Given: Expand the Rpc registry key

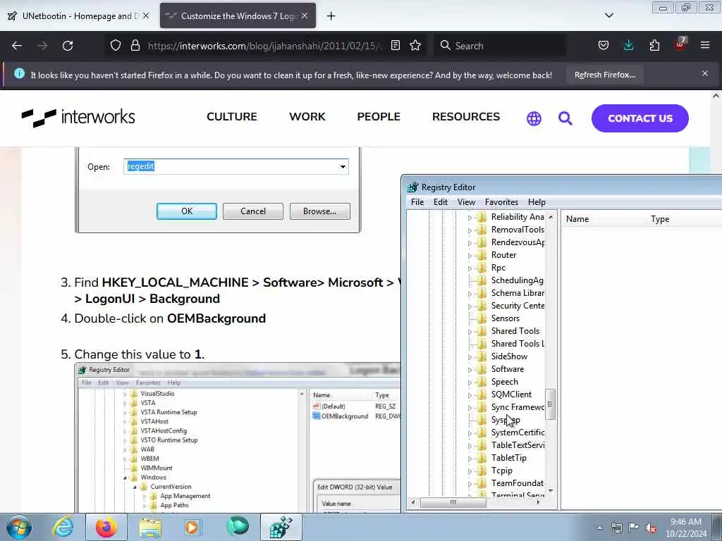Looking at the screenshot, I should click(x=470, y=268).
